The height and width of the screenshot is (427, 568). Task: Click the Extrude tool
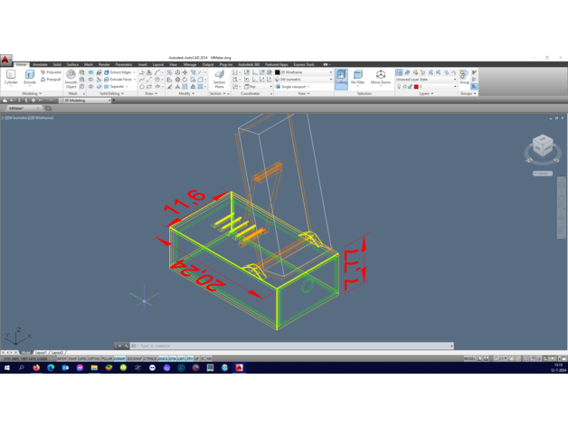[x=30, y=78]
